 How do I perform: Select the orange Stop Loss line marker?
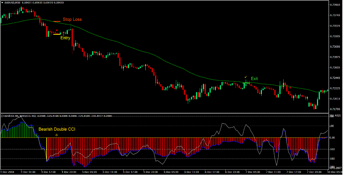pos(57,21)
